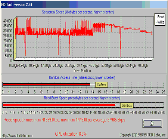
Task: Click the 56.88gb drive position label
Action: [118, 65]
